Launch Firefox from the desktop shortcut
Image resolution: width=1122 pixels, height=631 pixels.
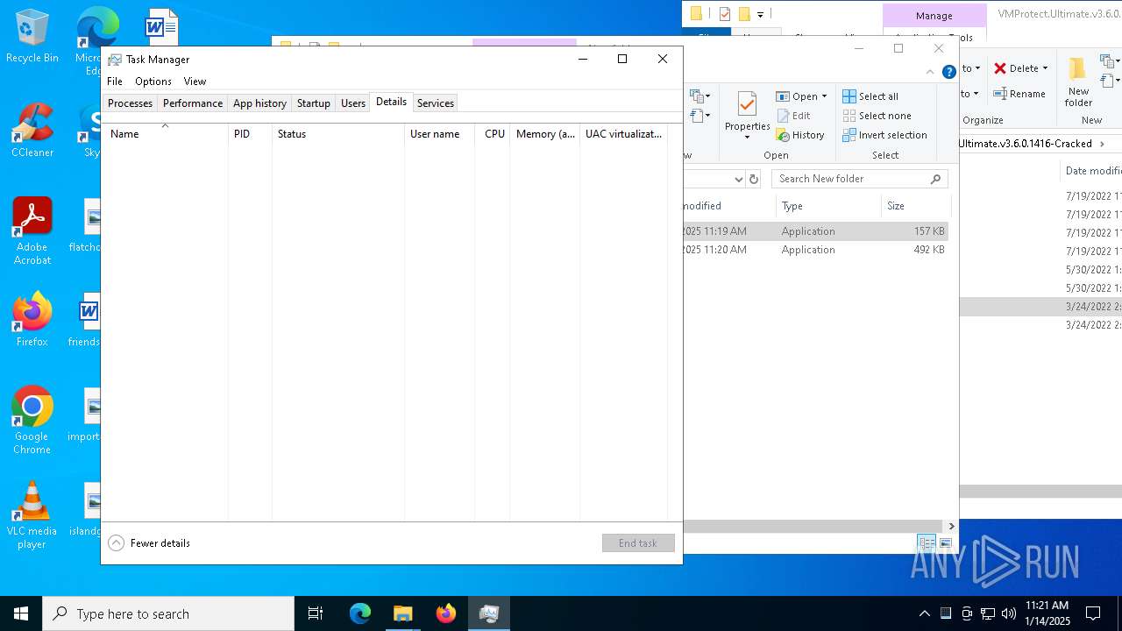click(32, 320)
